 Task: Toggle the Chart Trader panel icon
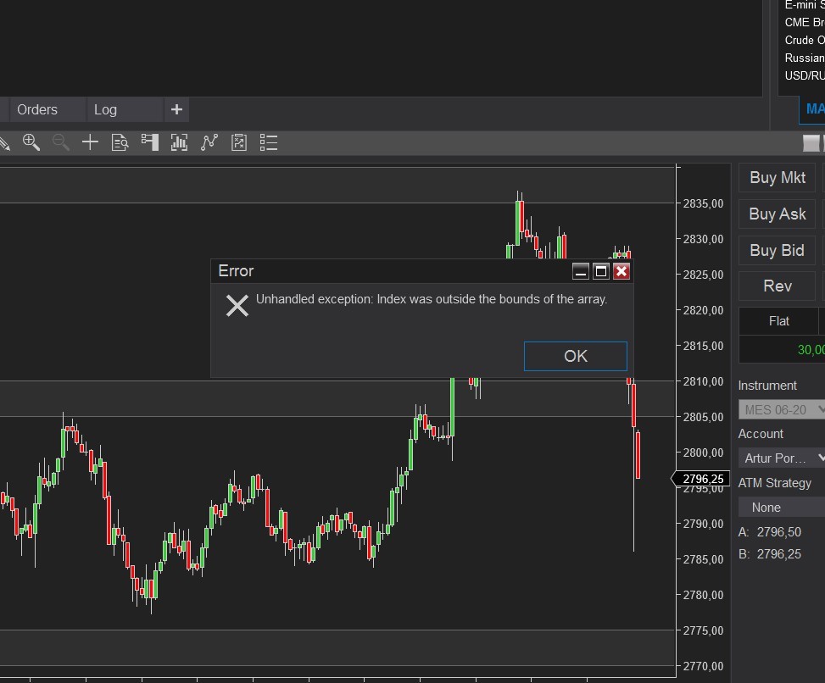pos(150,142)
